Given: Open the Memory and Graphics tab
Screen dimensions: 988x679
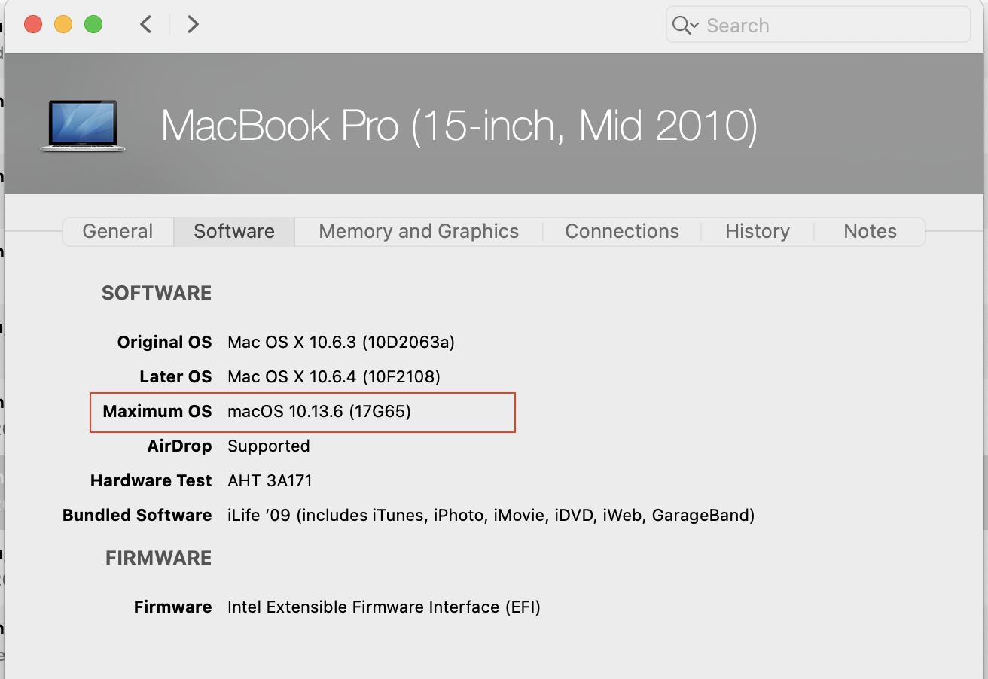Looking at the screenshot, I should 419,231.
